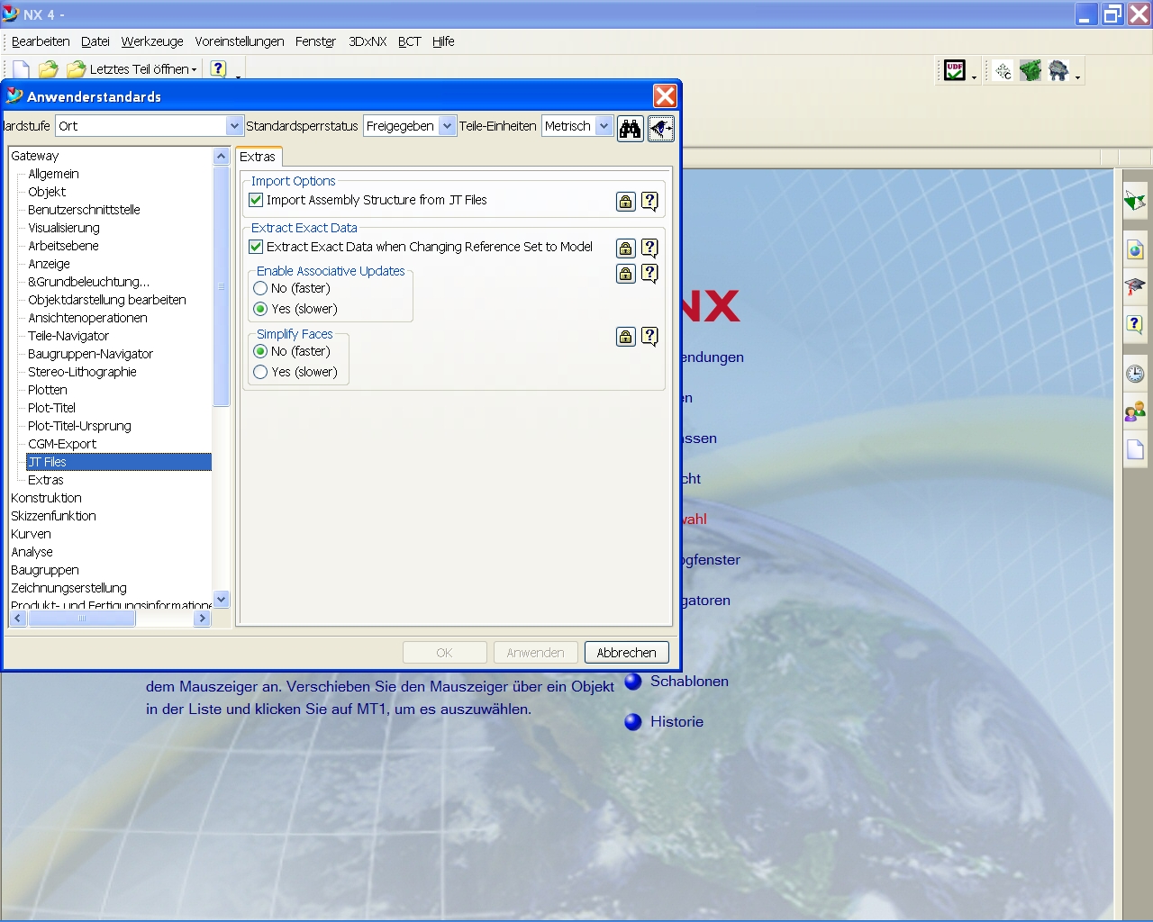This screenshot has height=922, width=1153.
Task: Select 'No (faster)' under Enable Associative Updates
Action: click(260, 288)
